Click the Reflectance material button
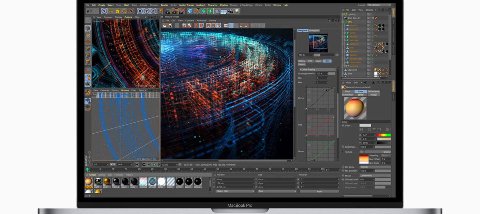Viewport: 480px width, 214px height. click(x=374, y=91)
